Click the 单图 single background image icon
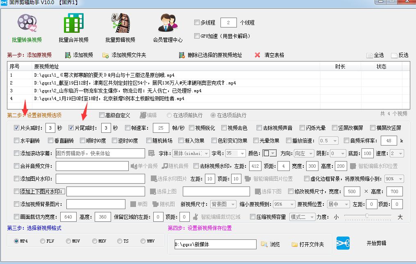 point(133,204)
